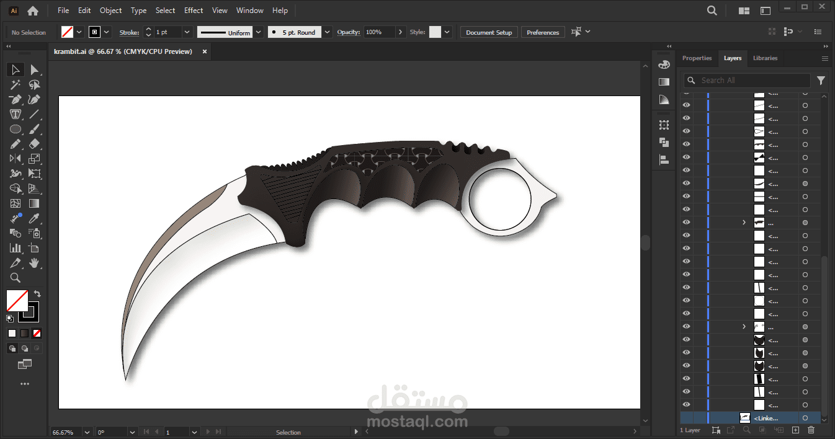Open the Pathfinder panel from the dock
This screenshot has width=835, height=439.
pos(664,142)
